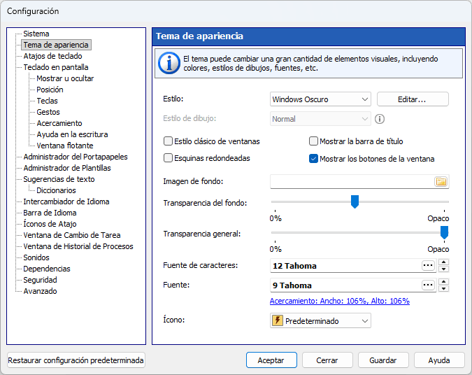Click the Cerrar button

coord(327,360)
